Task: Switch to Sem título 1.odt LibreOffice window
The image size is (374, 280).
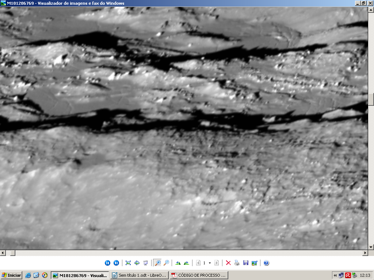Action: click(x=139, y=275)
